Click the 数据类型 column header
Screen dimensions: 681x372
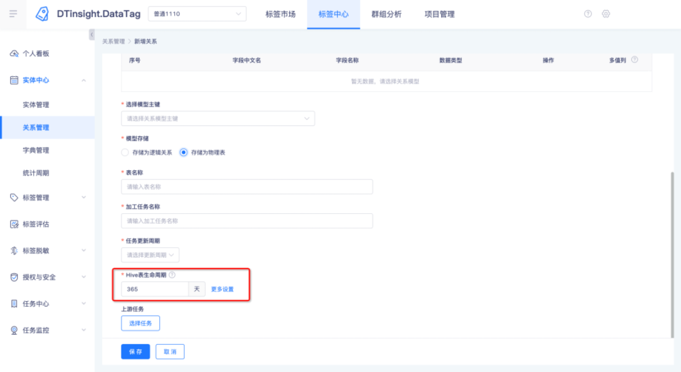click(451, 61)
